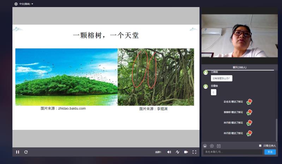Enable the 只看主持人 checkbox
The image size is (282, 164).
(260, 146)
